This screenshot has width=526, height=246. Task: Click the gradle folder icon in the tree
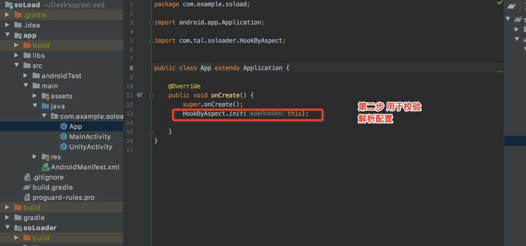pyautogui.click(x=18, y=218)
